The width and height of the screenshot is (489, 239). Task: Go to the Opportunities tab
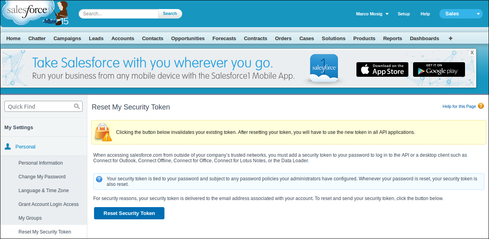(188, 38)
